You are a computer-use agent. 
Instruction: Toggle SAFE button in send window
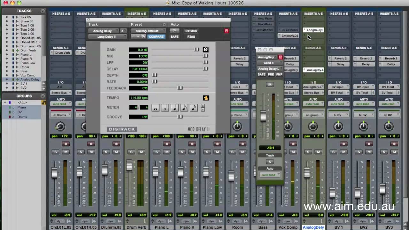coord(261,74)
